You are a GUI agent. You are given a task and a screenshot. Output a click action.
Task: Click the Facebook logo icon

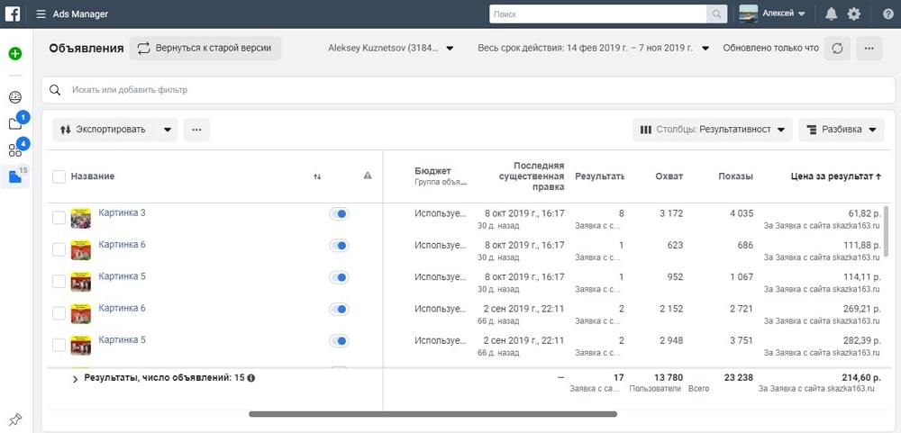(x=13, y=14)
